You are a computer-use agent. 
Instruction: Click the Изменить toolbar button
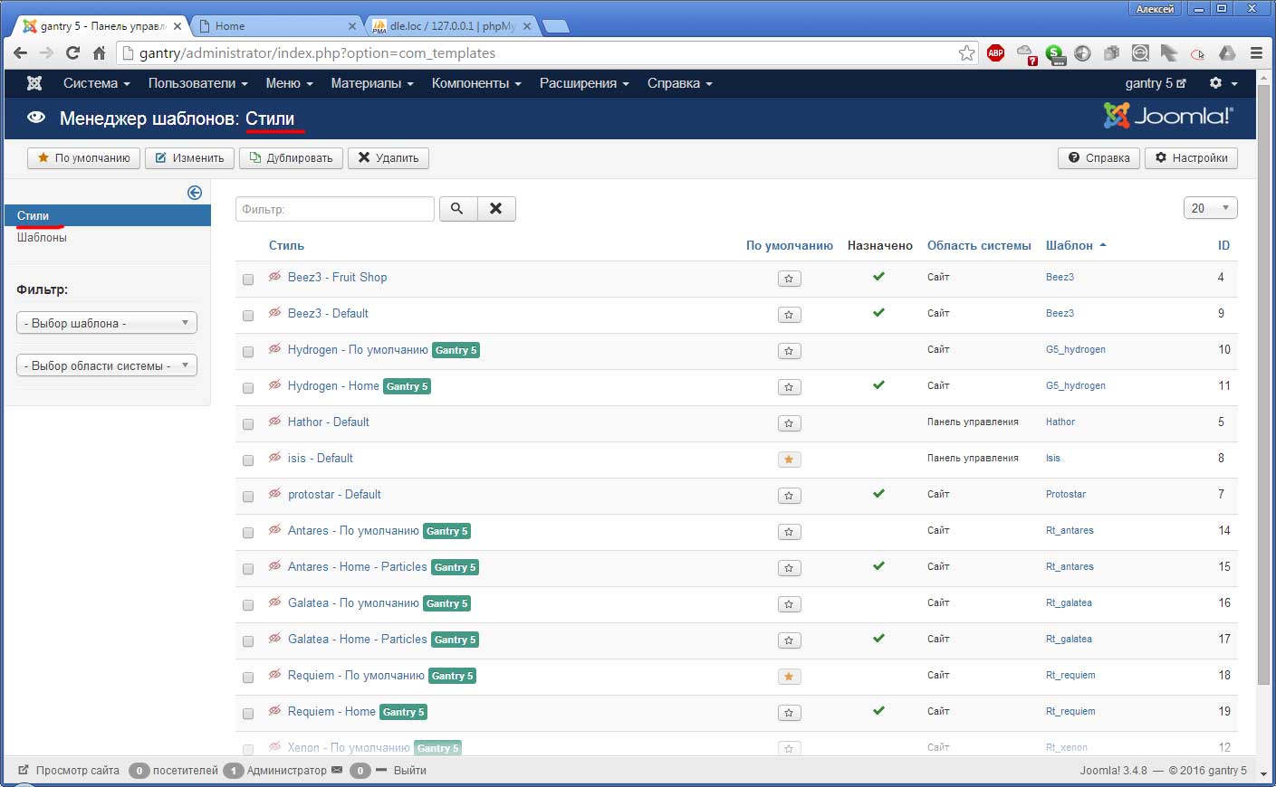[190, 157]
